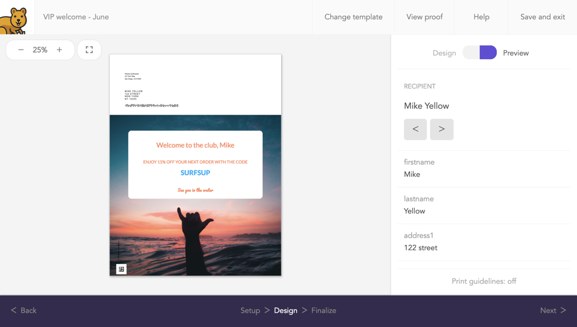Go to the Setup step
Image resolution: width=577 pixels, height=327 pixels.
pos(250,310)
